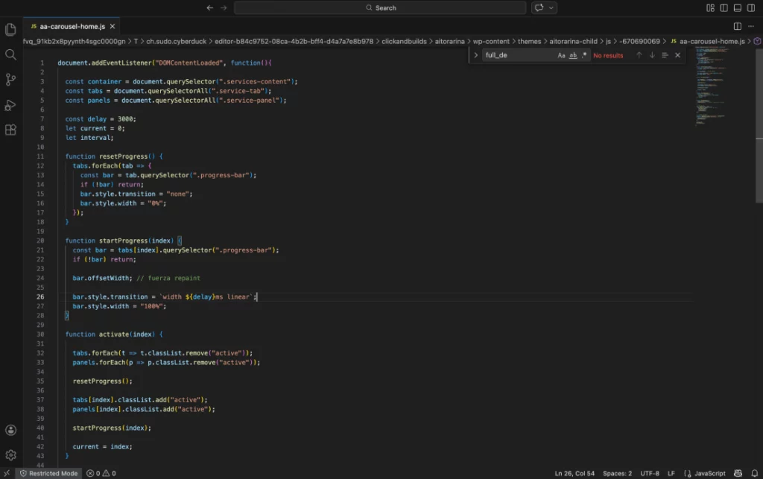The width and height of the screenshot is (763, 479).
Task: Open the Explorer sidebar icon
Action: pos(10,28)
